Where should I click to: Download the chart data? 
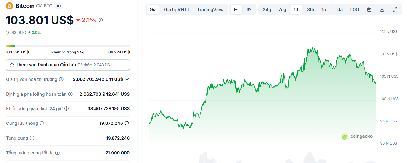(382, 10)
